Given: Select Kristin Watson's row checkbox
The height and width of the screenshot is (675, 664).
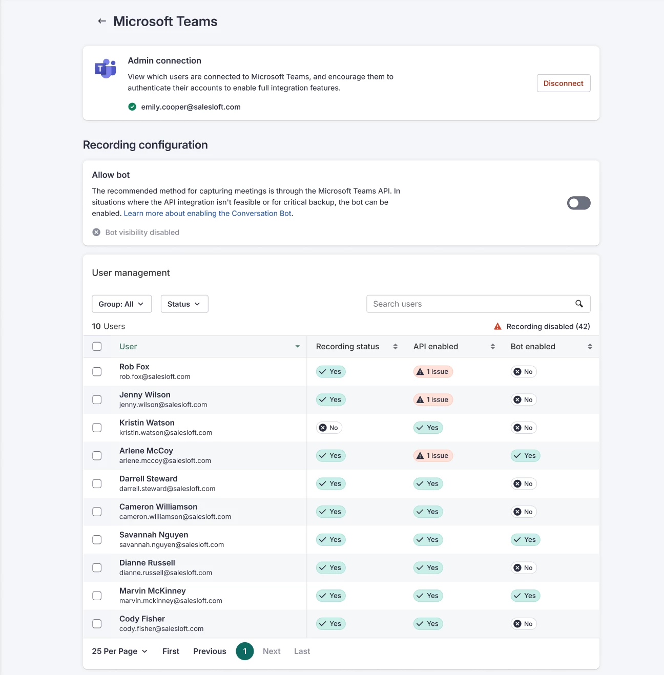Looking at the screenshot, I should pyautogui.click(x=97, y=428).
